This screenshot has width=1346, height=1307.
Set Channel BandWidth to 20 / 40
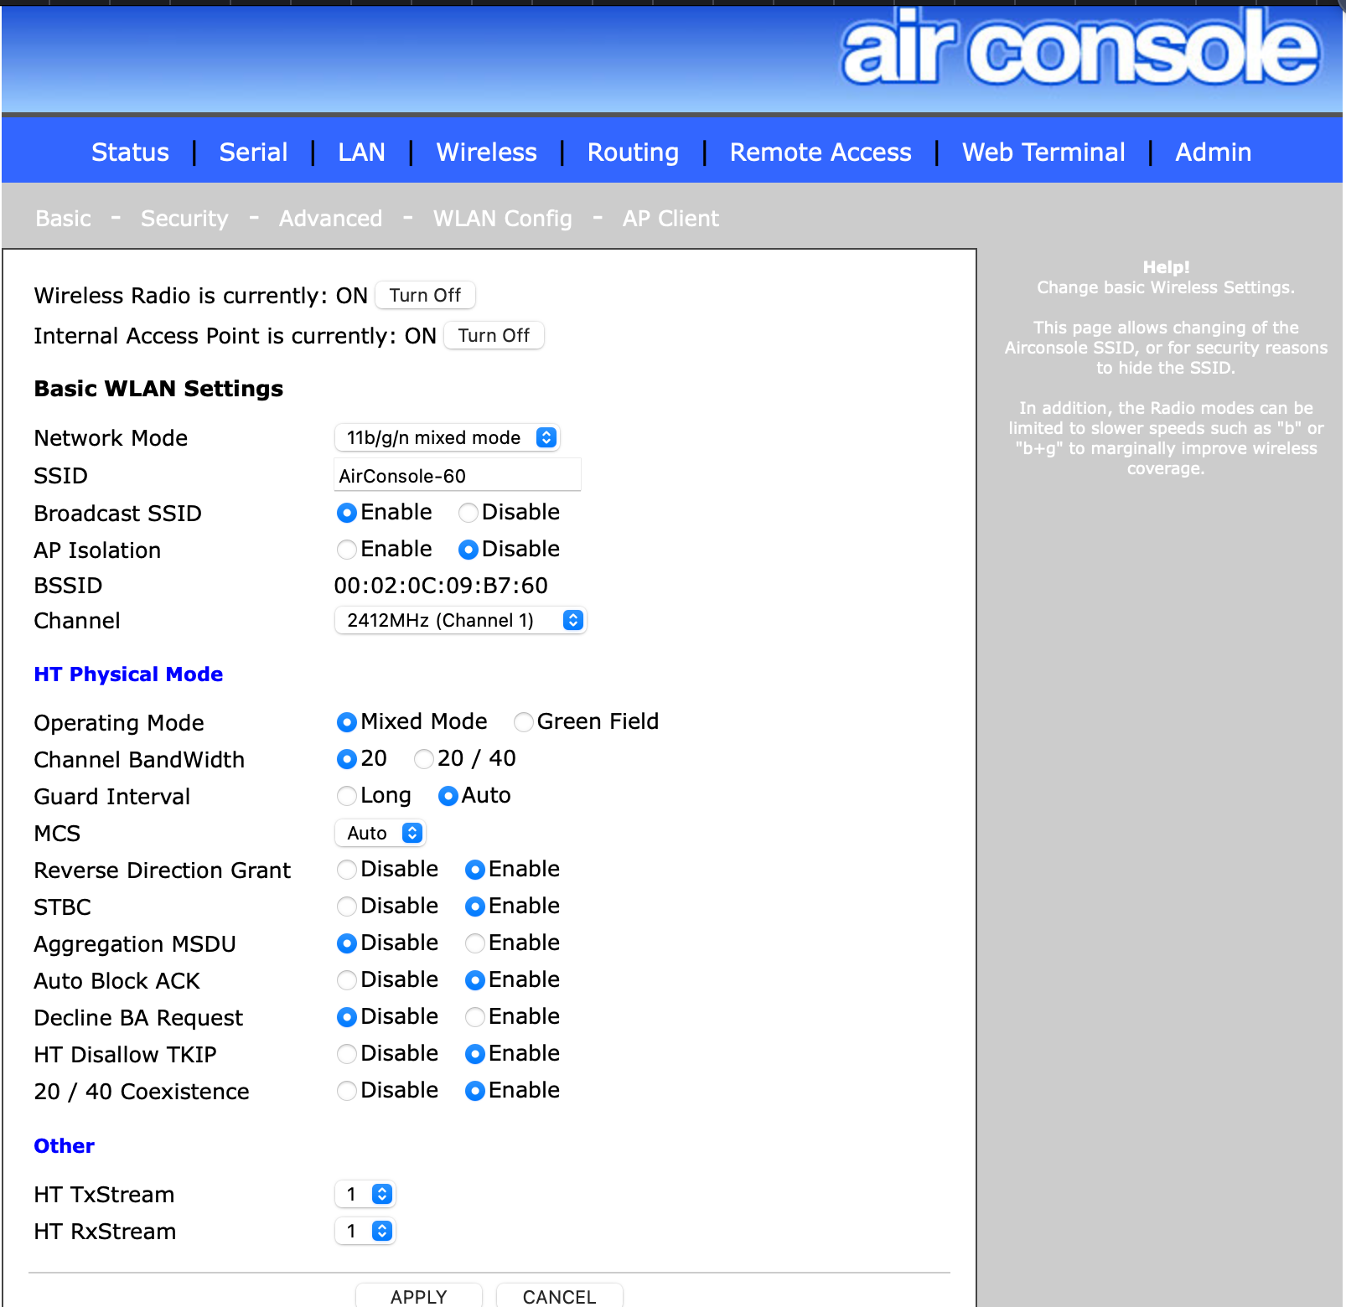[423, 759]
